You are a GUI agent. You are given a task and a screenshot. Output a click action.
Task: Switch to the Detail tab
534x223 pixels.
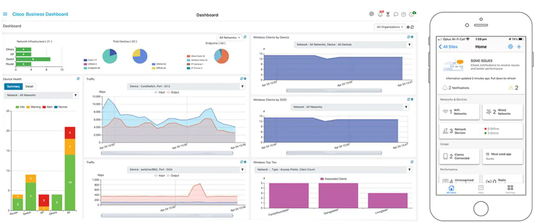pyautogui.click(x=29, y=86)
